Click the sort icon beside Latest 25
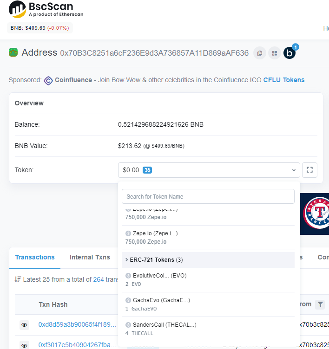The height and width of the screenshot is (349, 329). [x=18, y=279]
